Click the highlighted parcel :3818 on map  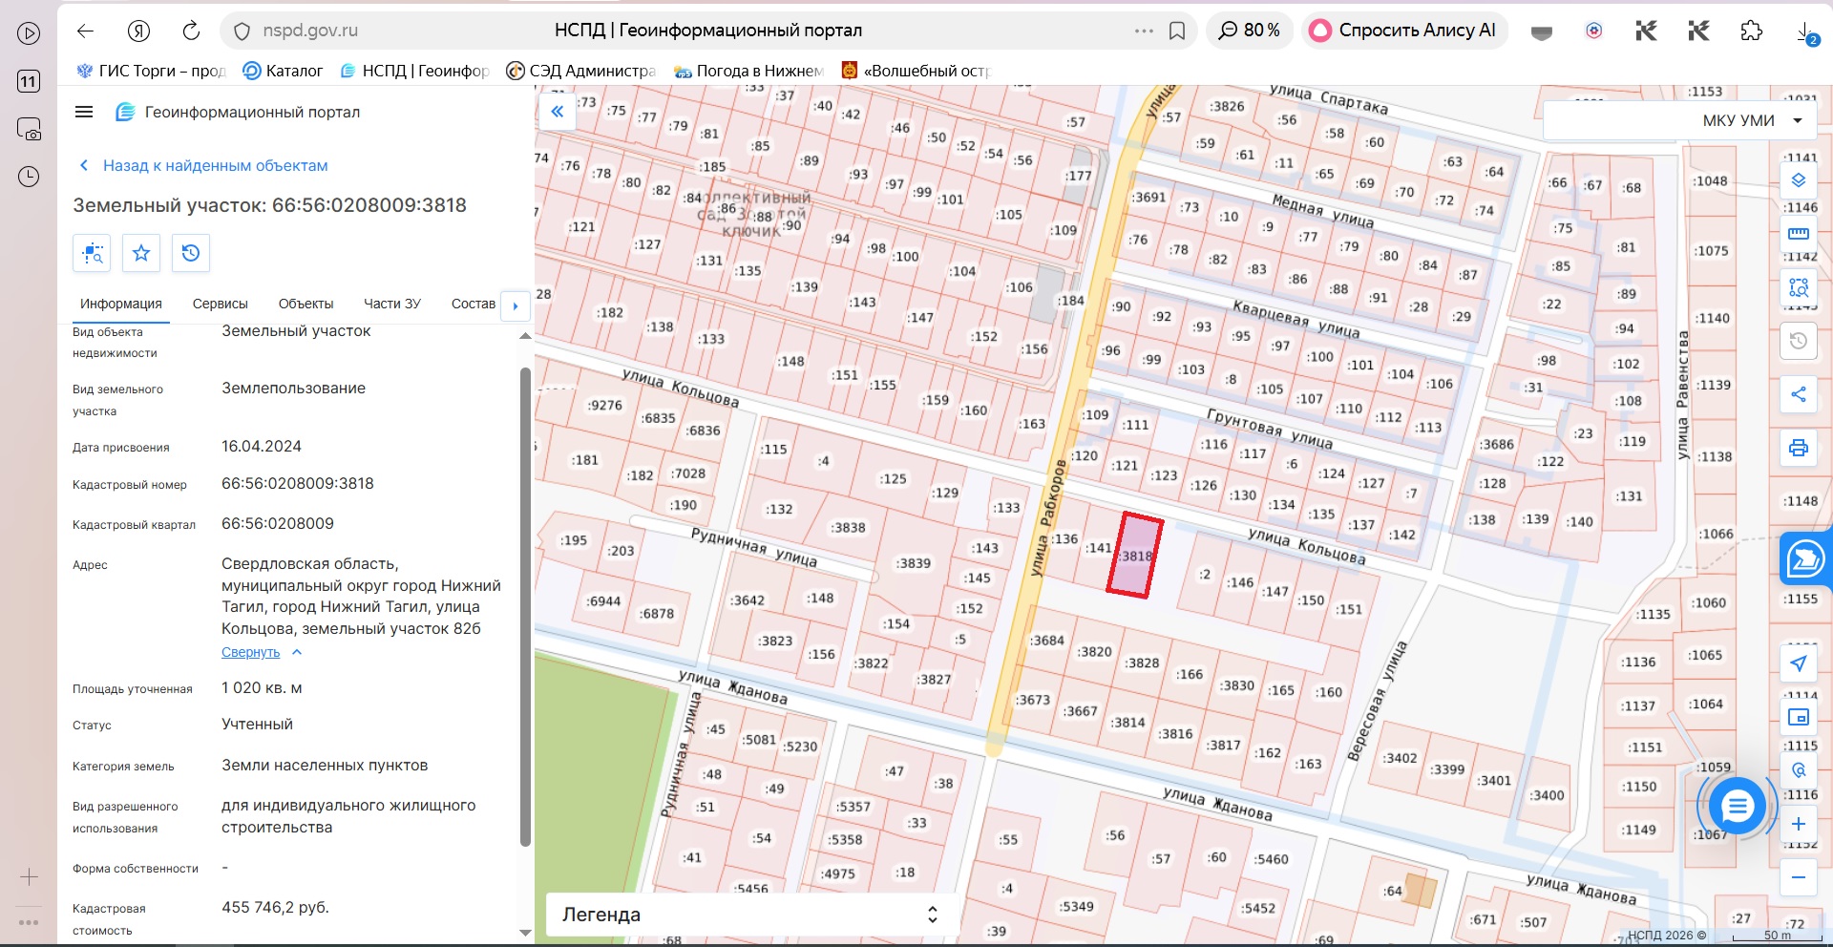point(1135,556)
